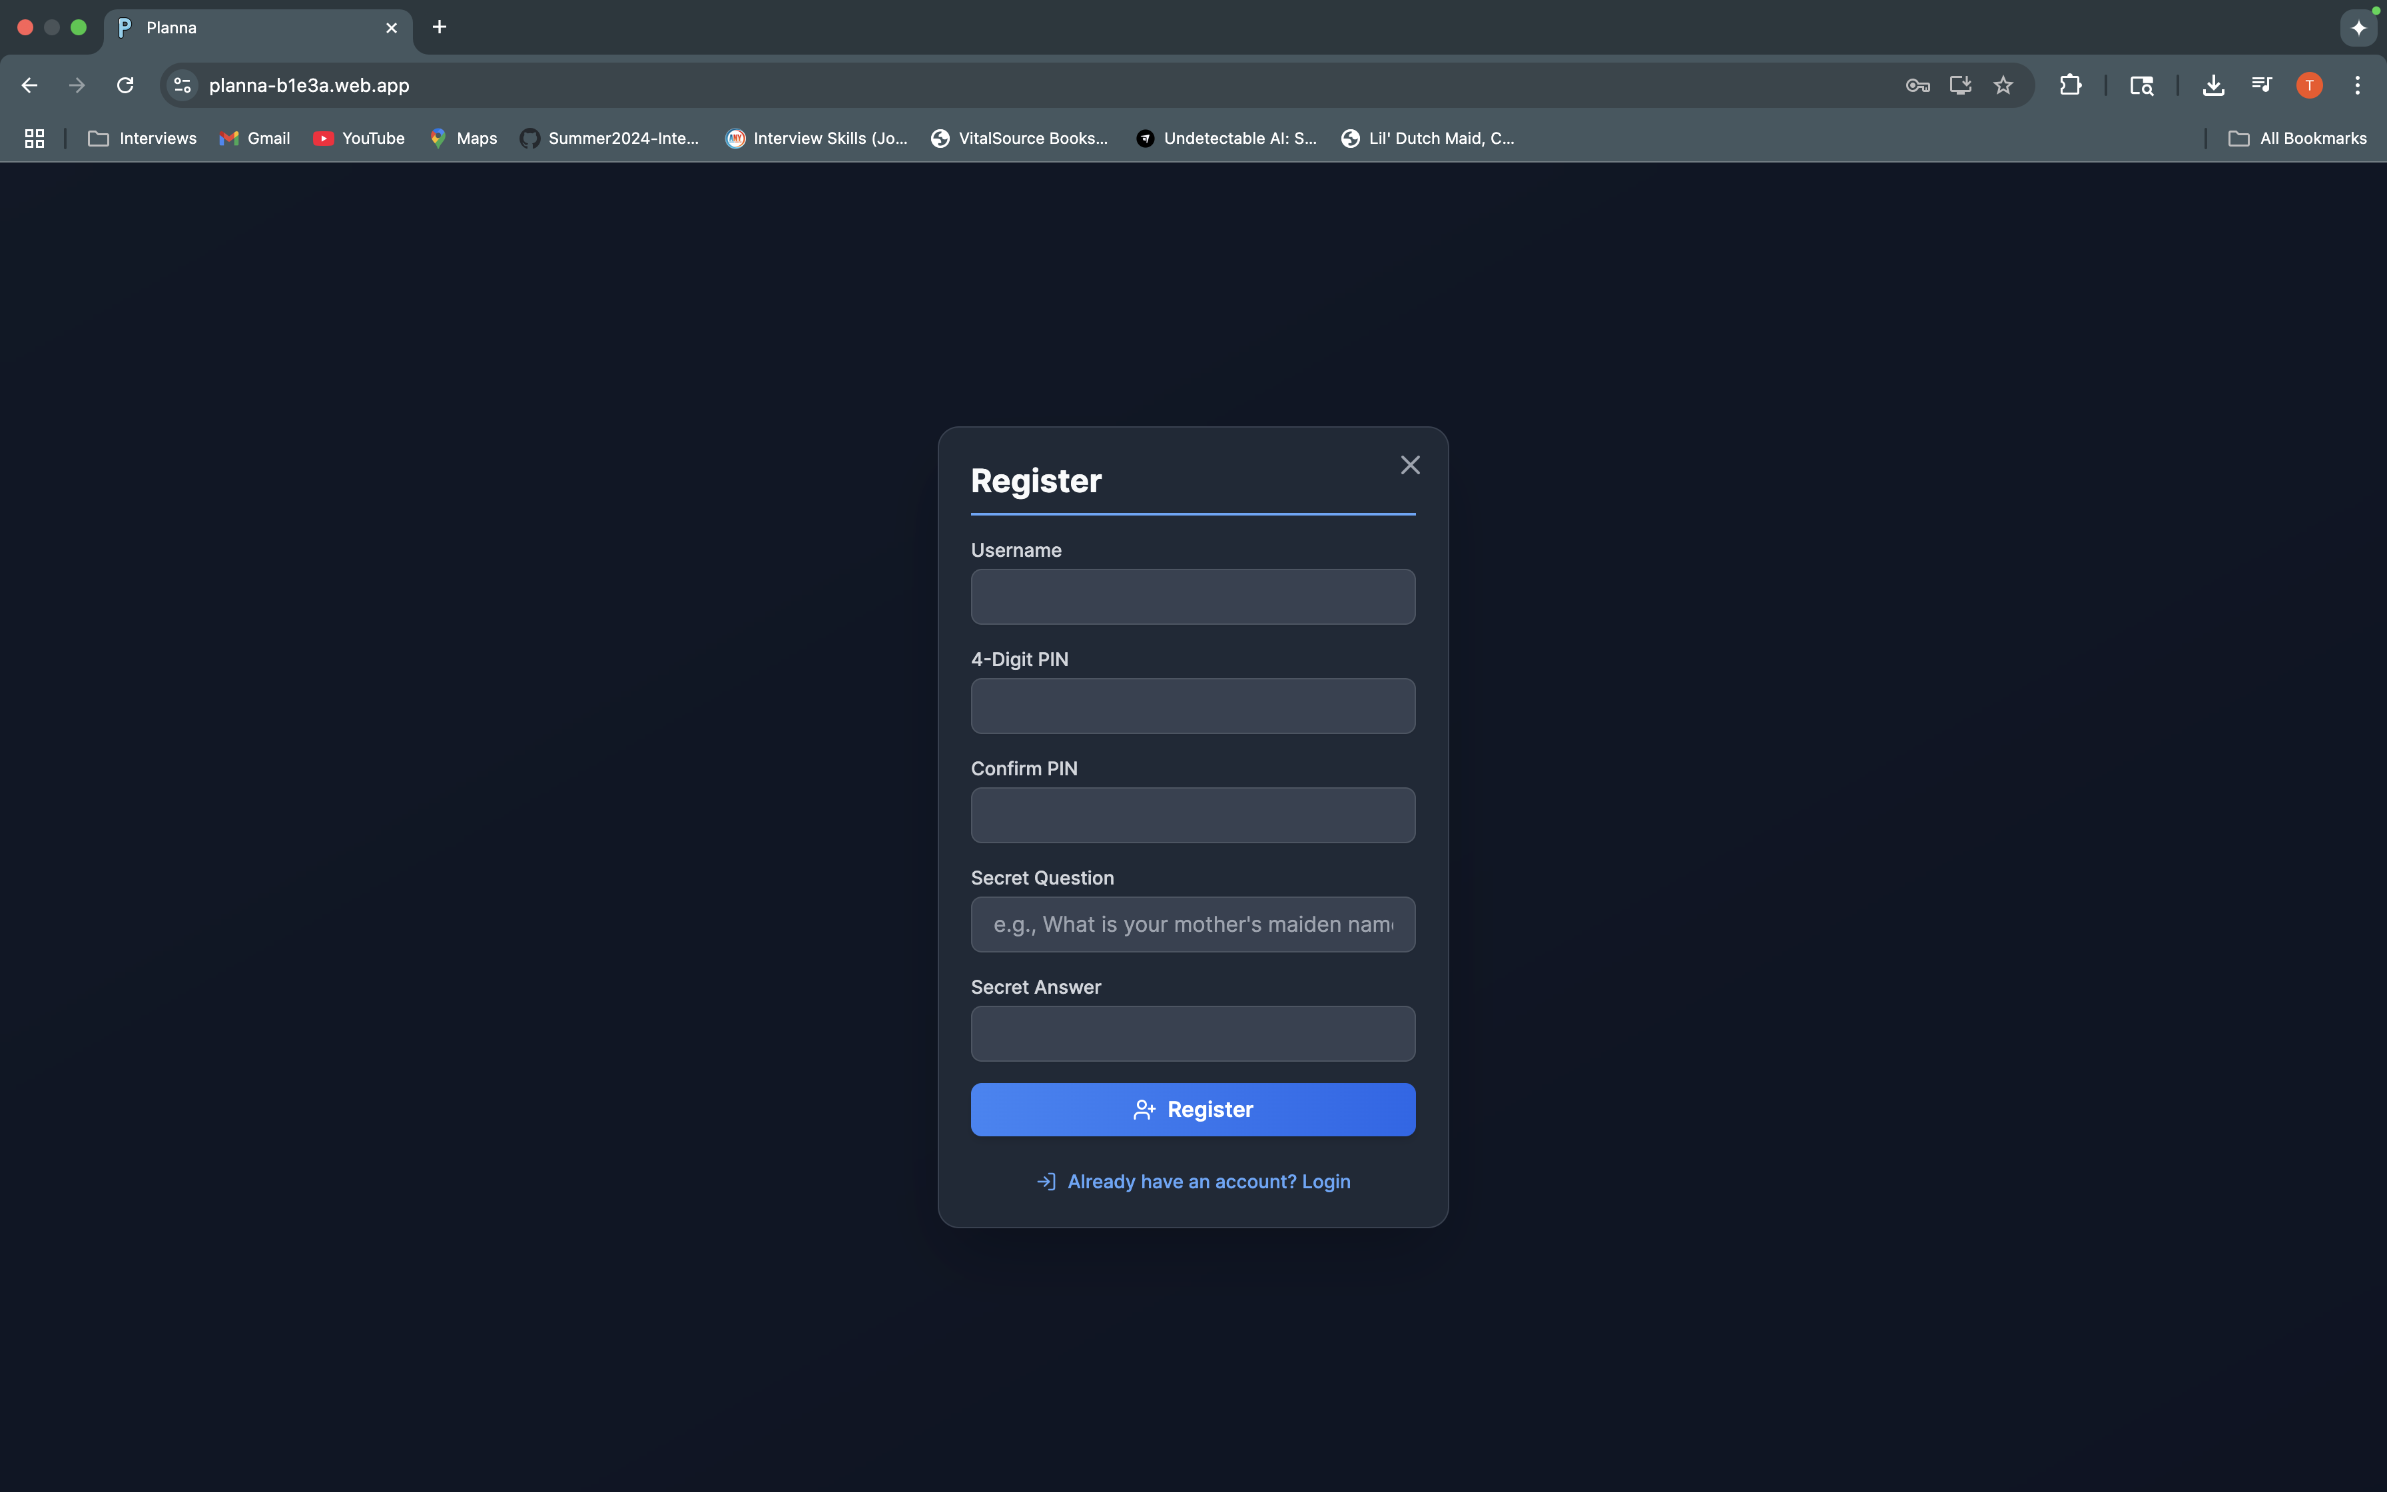This screenshot has width=2387, height=1492.
Task: Submit the blue Register button
Action: click(1193, 1109)
